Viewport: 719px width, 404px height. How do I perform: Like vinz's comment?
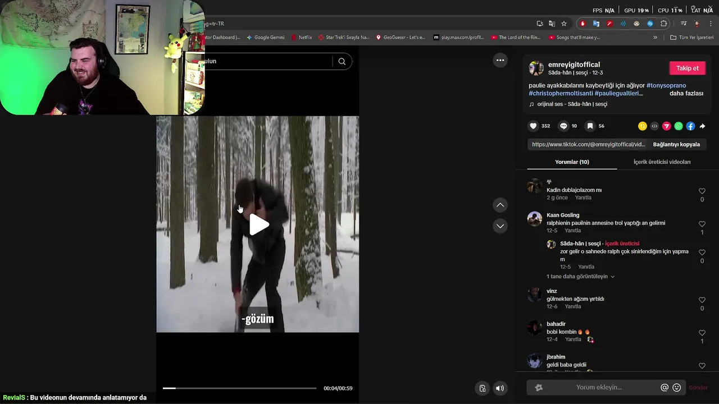point(702,300)
